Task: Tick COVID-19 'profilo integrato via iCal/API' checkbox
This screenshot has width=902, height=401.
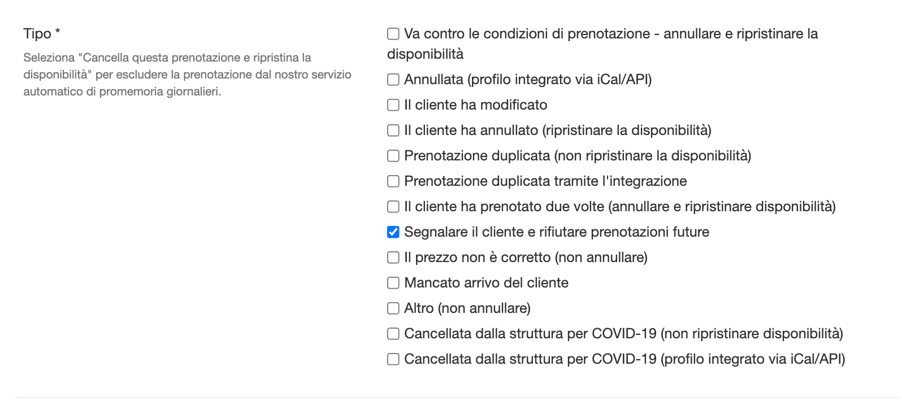Action: (x=393, y=359)
